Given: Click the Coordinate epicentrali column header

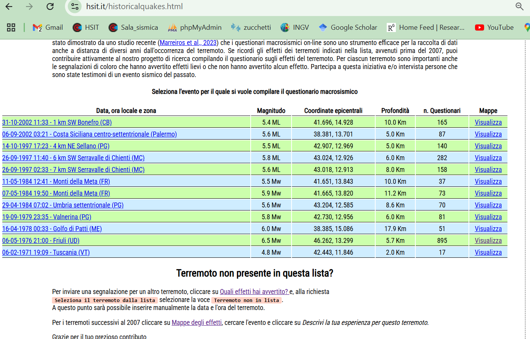Looking at the screenshot, I should 333,111.
